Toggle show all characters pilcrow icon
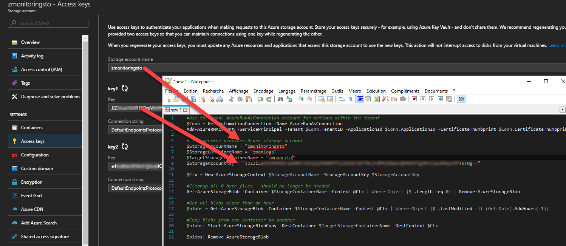This screenshot has width=566, height=246. tap(350, 99)
